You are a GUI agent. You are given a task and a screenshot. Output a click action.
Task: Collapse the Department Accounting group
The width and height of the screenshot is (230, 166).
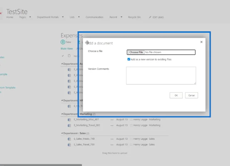tap(62, 64)
